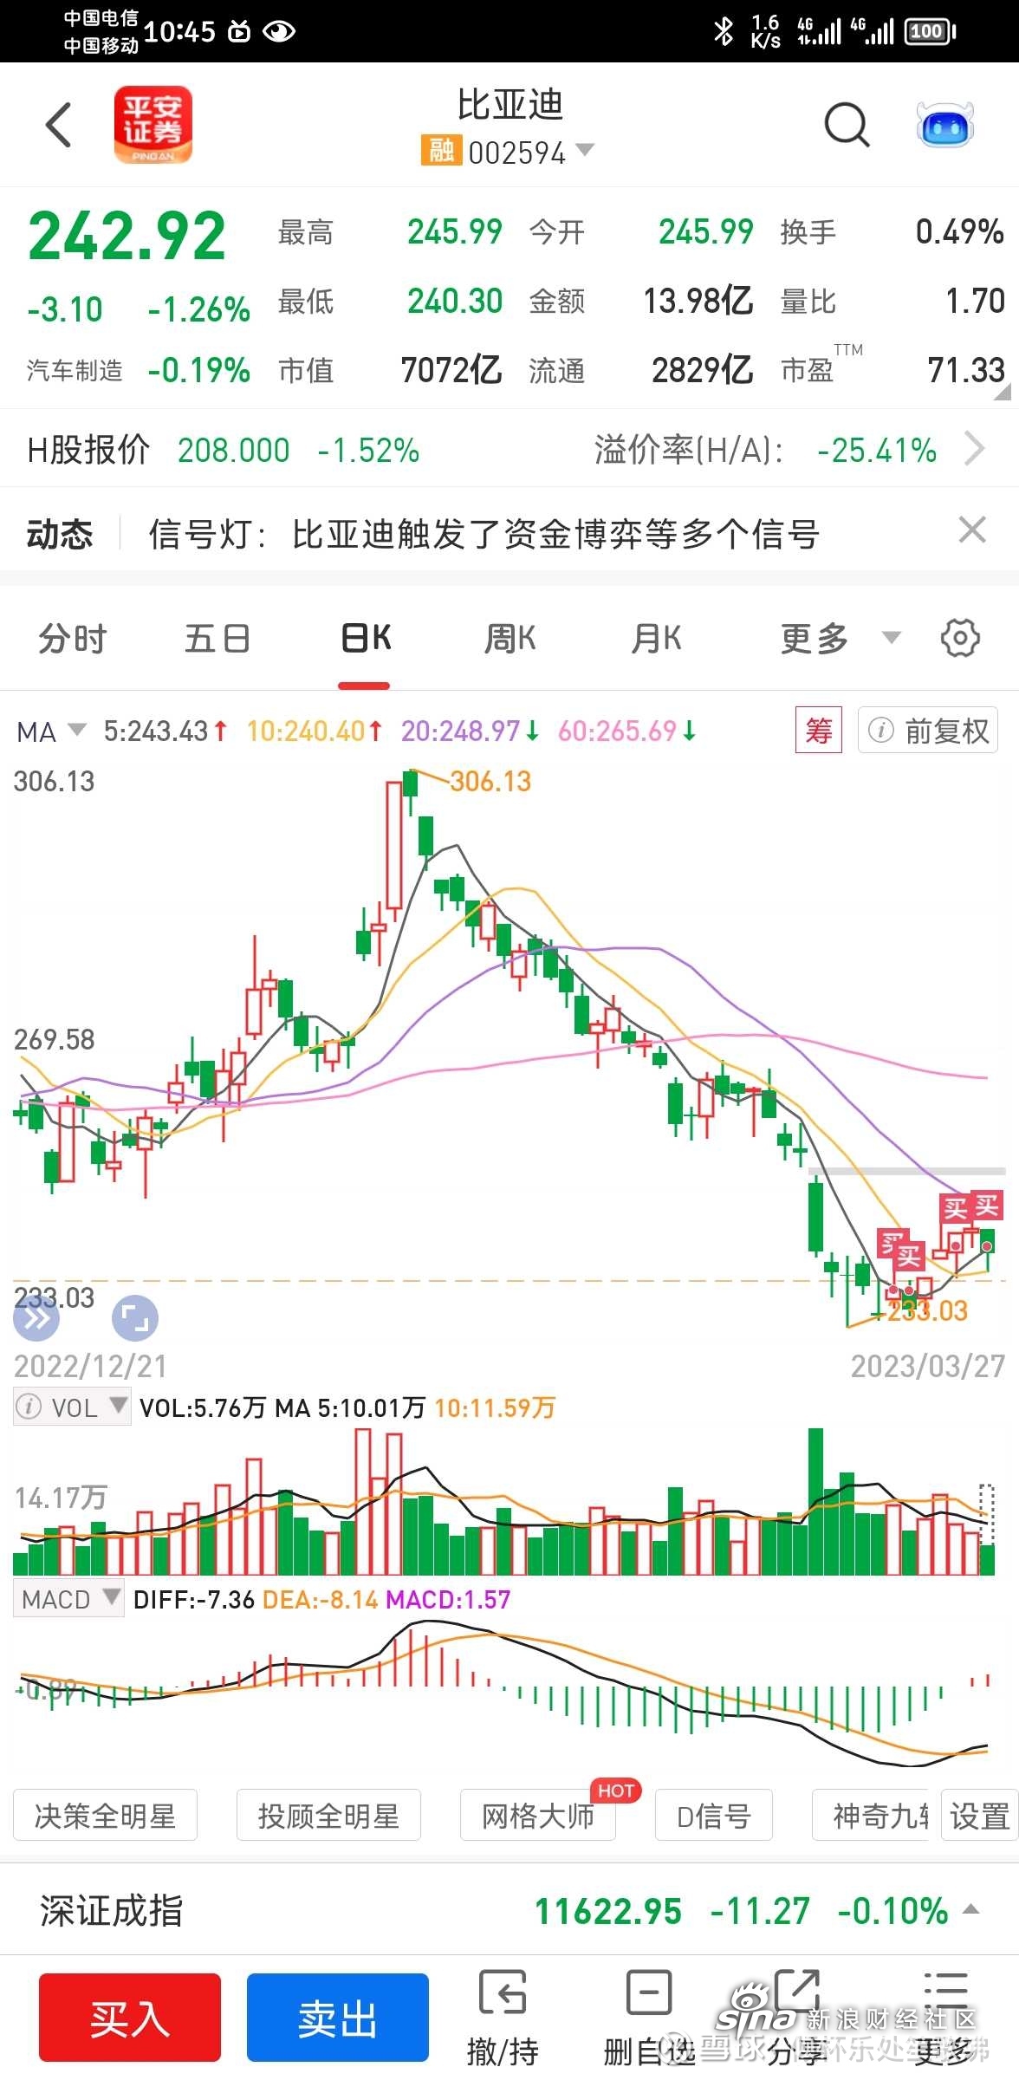1019x2080 pixels.
Task: Tap stock name 比亚迪 title
Action: point(510,106)
